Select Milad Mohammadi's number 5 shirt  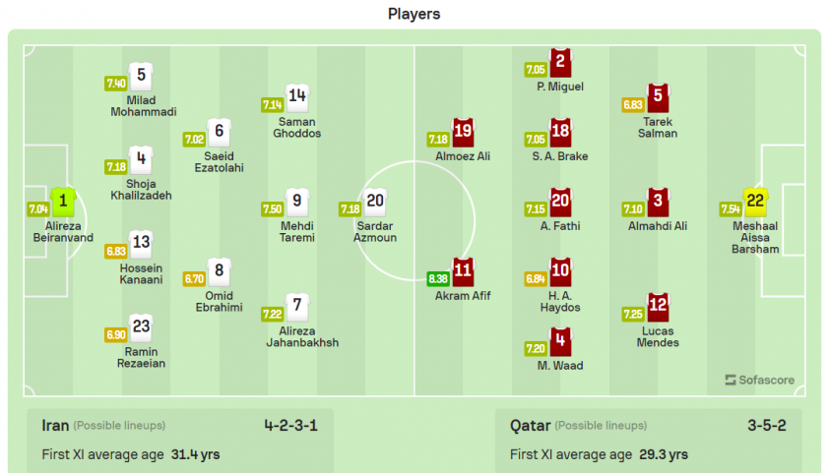141,76
